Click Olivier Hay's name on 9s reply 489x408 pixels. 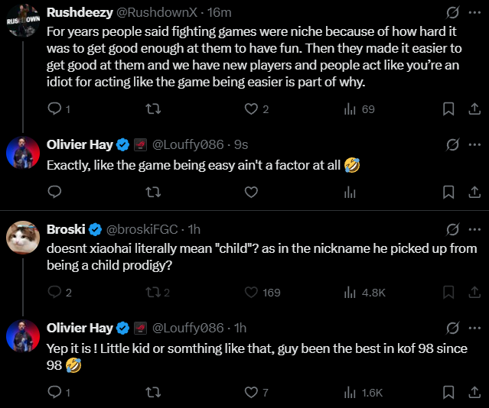click(x=79, y=144)
